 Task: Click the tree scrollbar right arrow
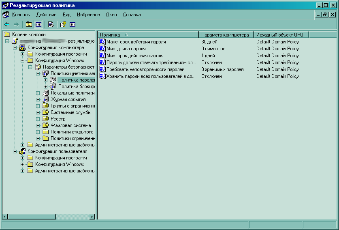pos(92,217)
